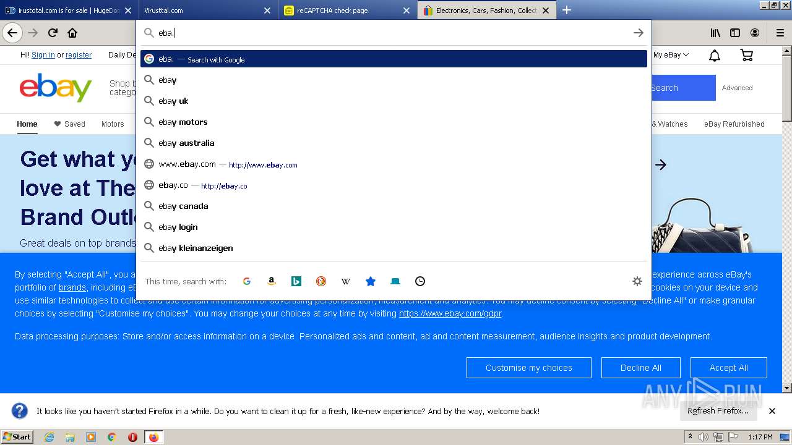Open Opera from the taskbar

(132, 437)
